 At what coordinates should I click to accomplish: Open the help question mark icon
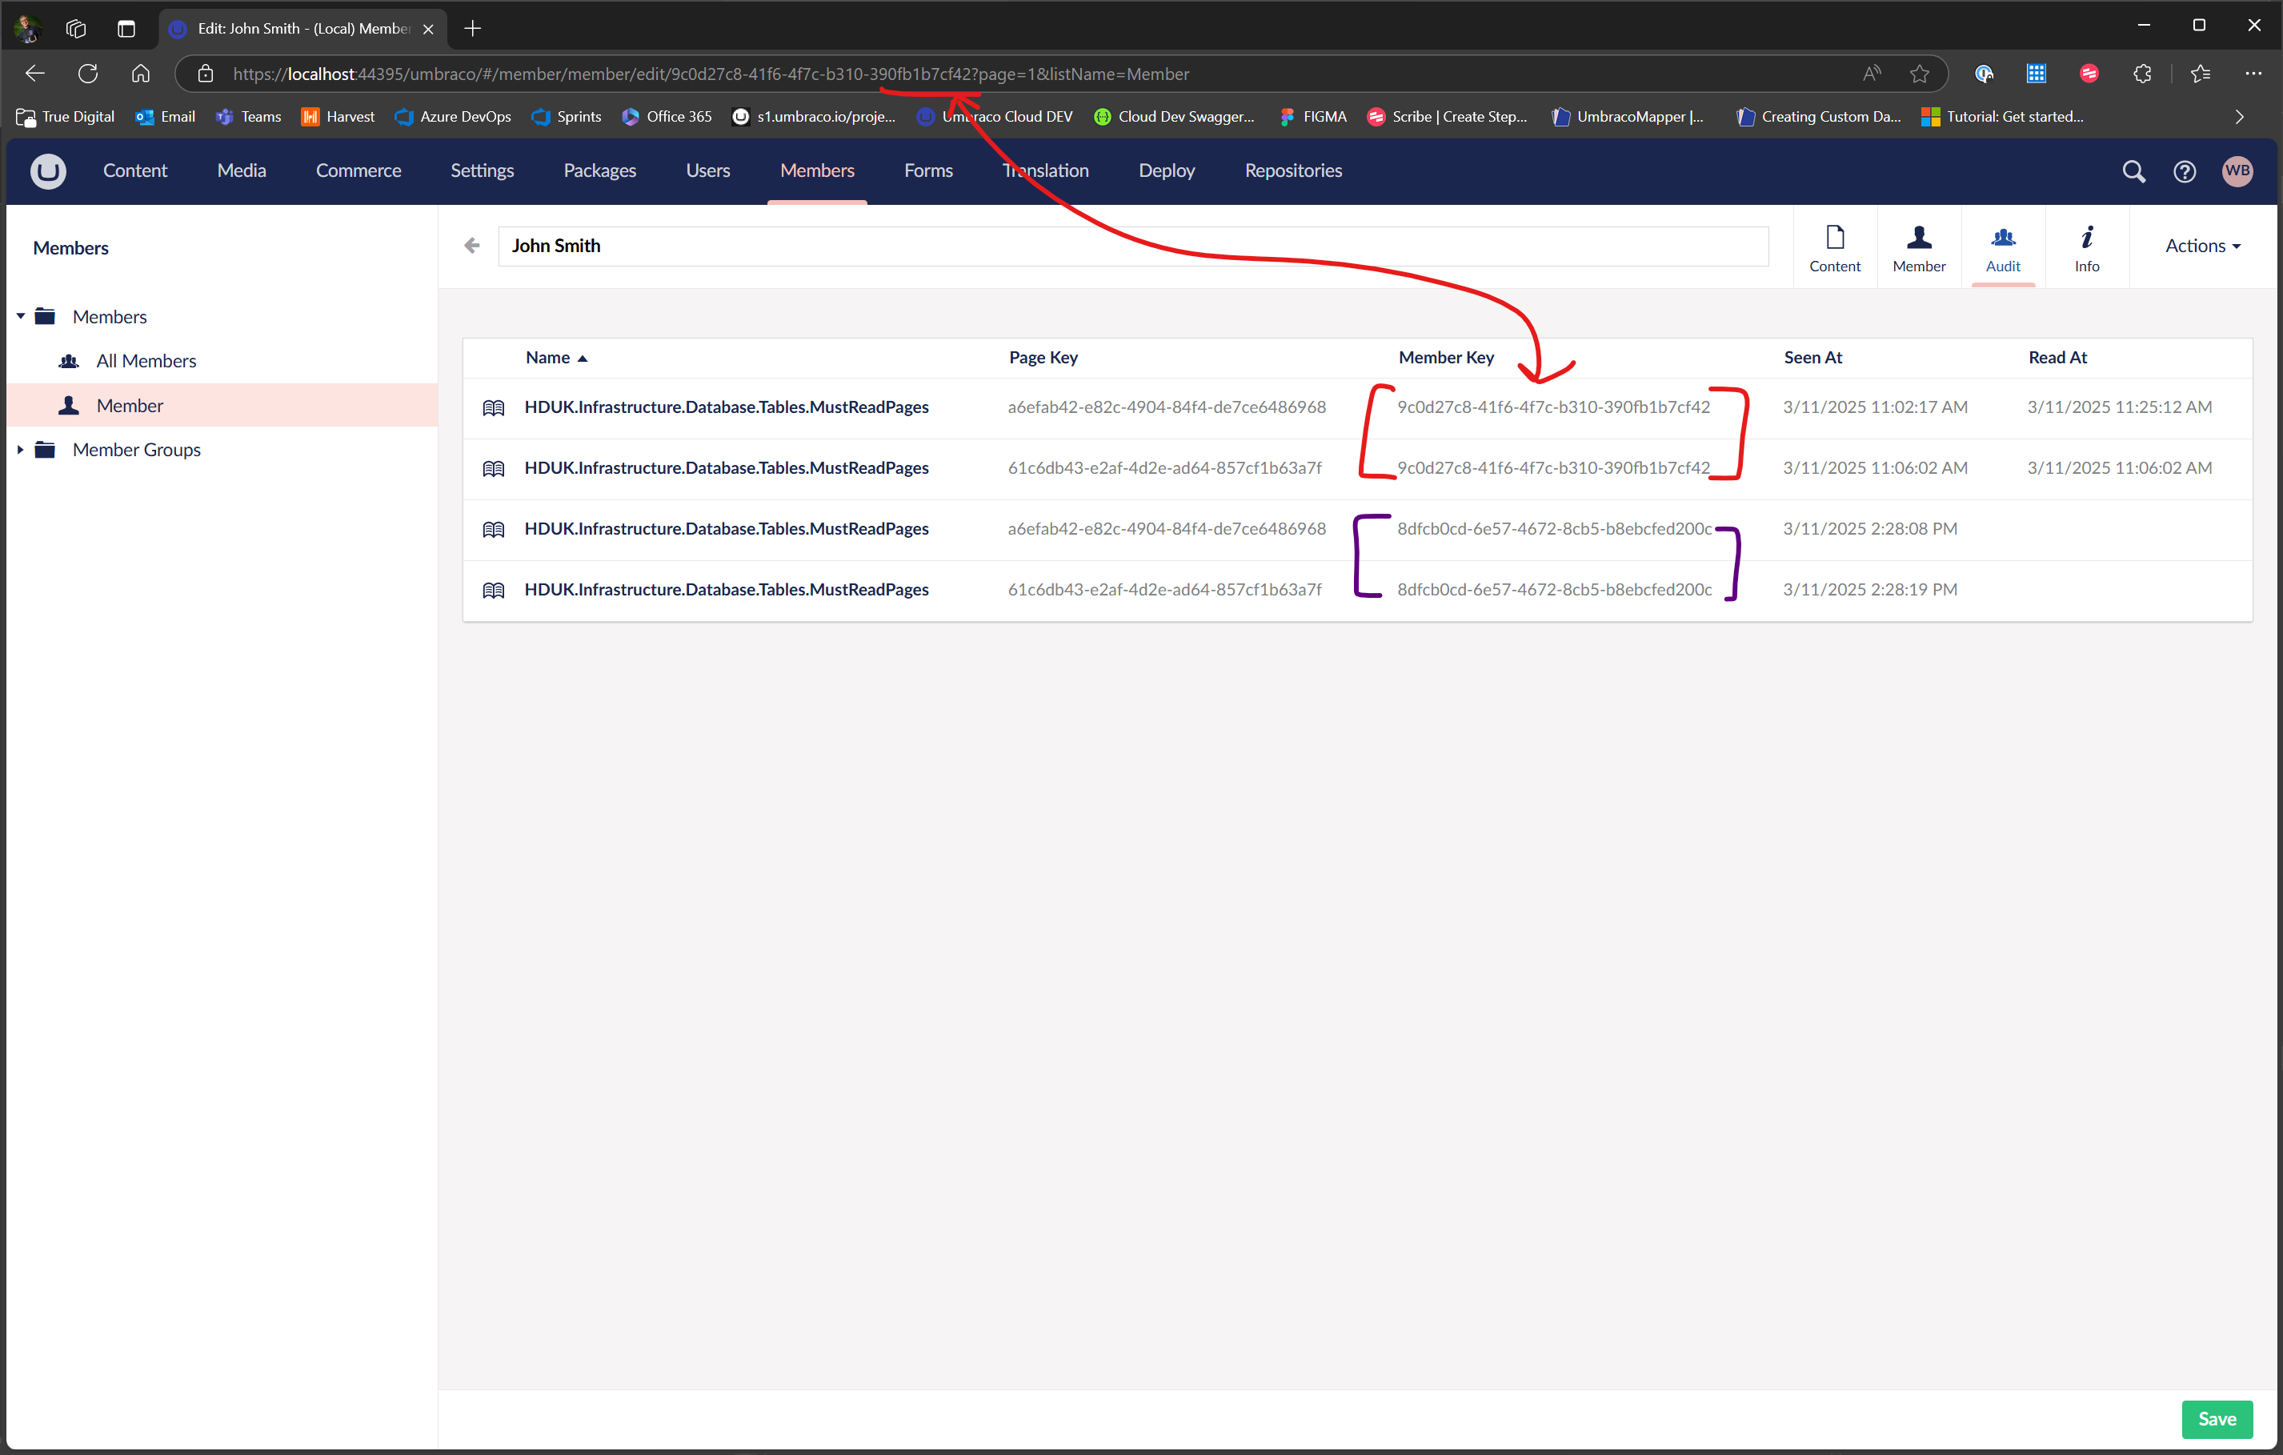2185,170
